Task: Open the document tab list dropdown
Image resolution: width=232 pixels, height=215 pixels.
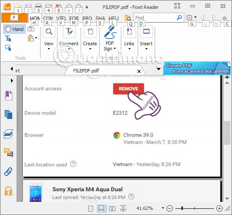Action: pyautogui.click(x=158, y=69)
